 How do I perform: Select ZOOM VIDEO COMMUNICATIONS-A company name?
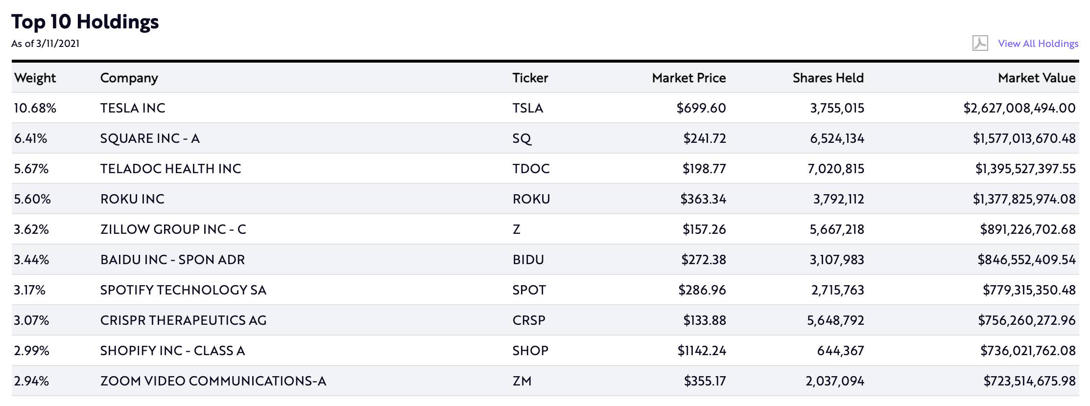pos(213,381)
